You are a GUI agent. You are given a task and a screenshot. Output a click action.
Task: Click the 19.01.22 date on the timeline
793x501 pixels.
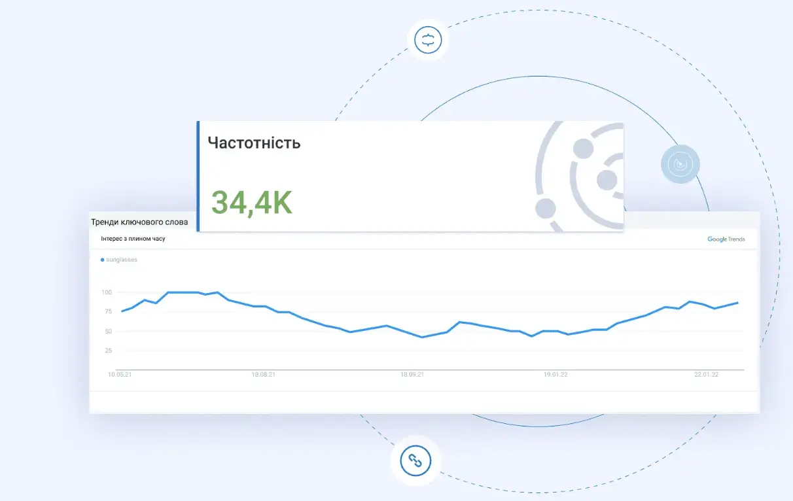pos(555,374)
